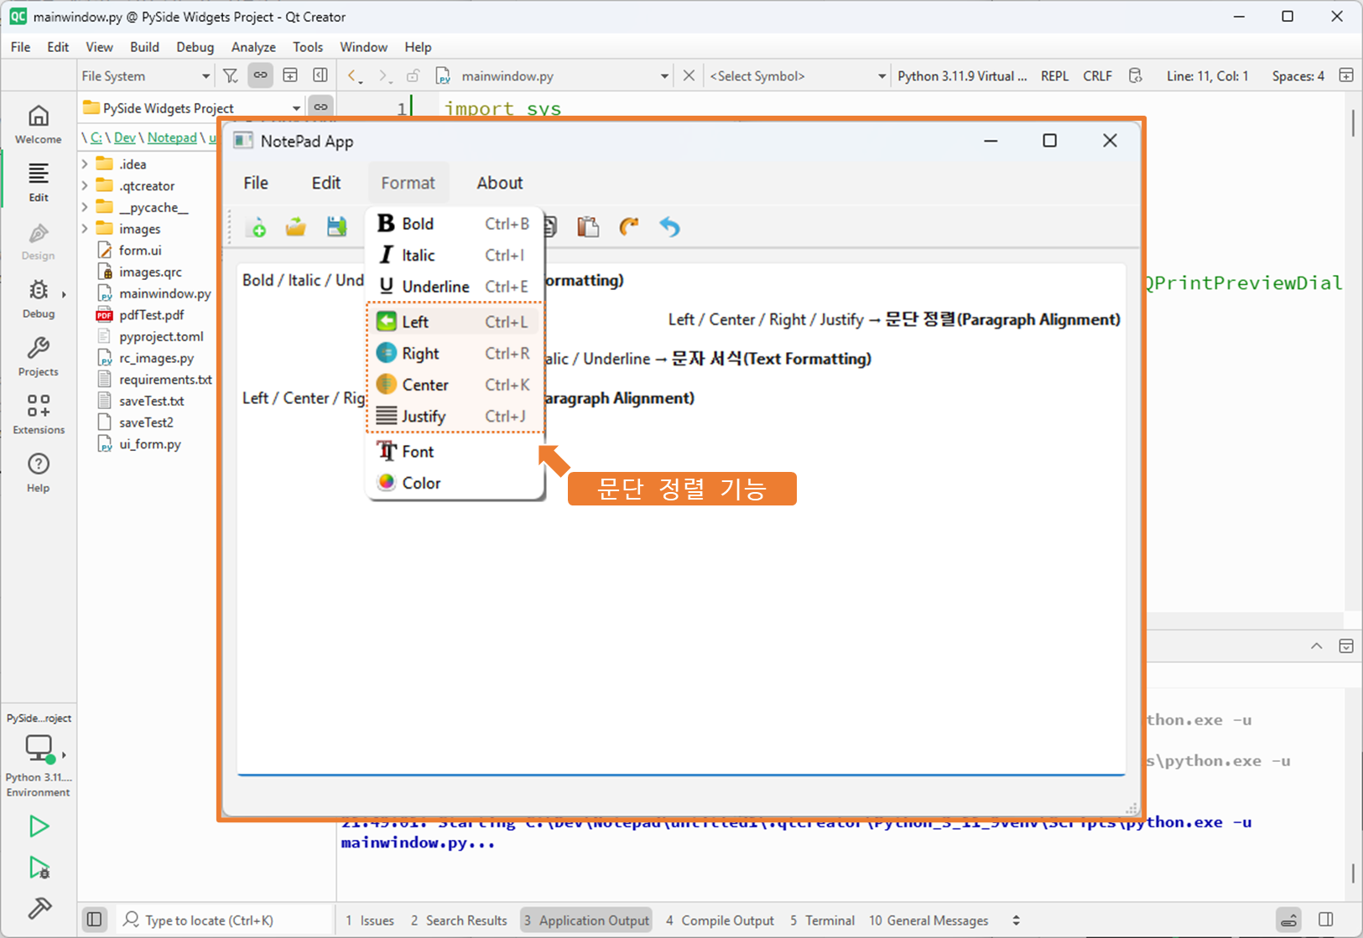Close mainwindow.py document with X
This screenshot has width=1363, height=938.
(x=689, y=75)
